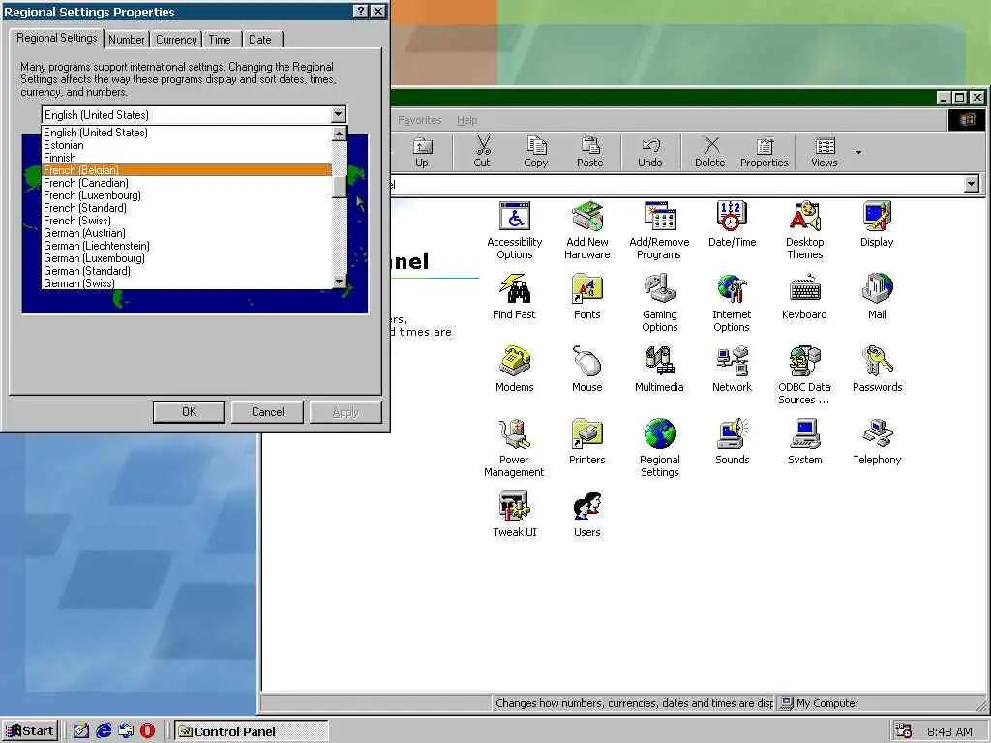Select French (Belgian) in the list
Viewport: 991px width, 743px height.
pos(187,170)
